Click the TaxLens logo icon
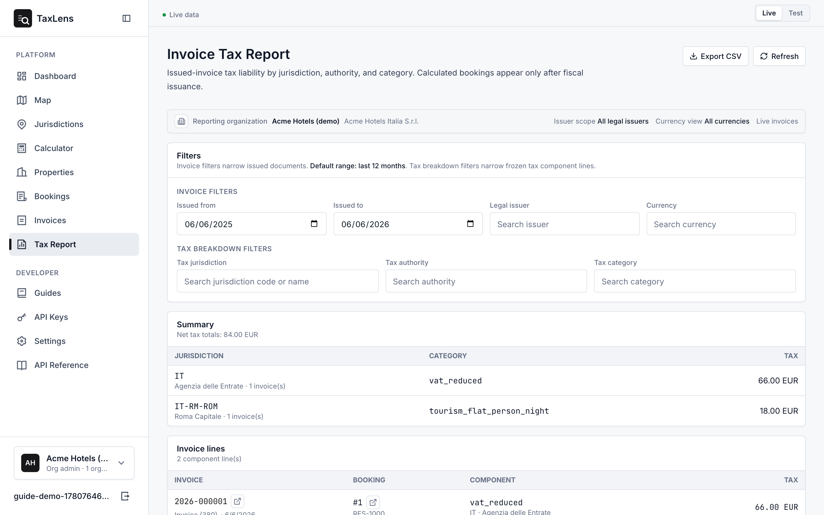824x515 pixels. (x=23, y=18)
